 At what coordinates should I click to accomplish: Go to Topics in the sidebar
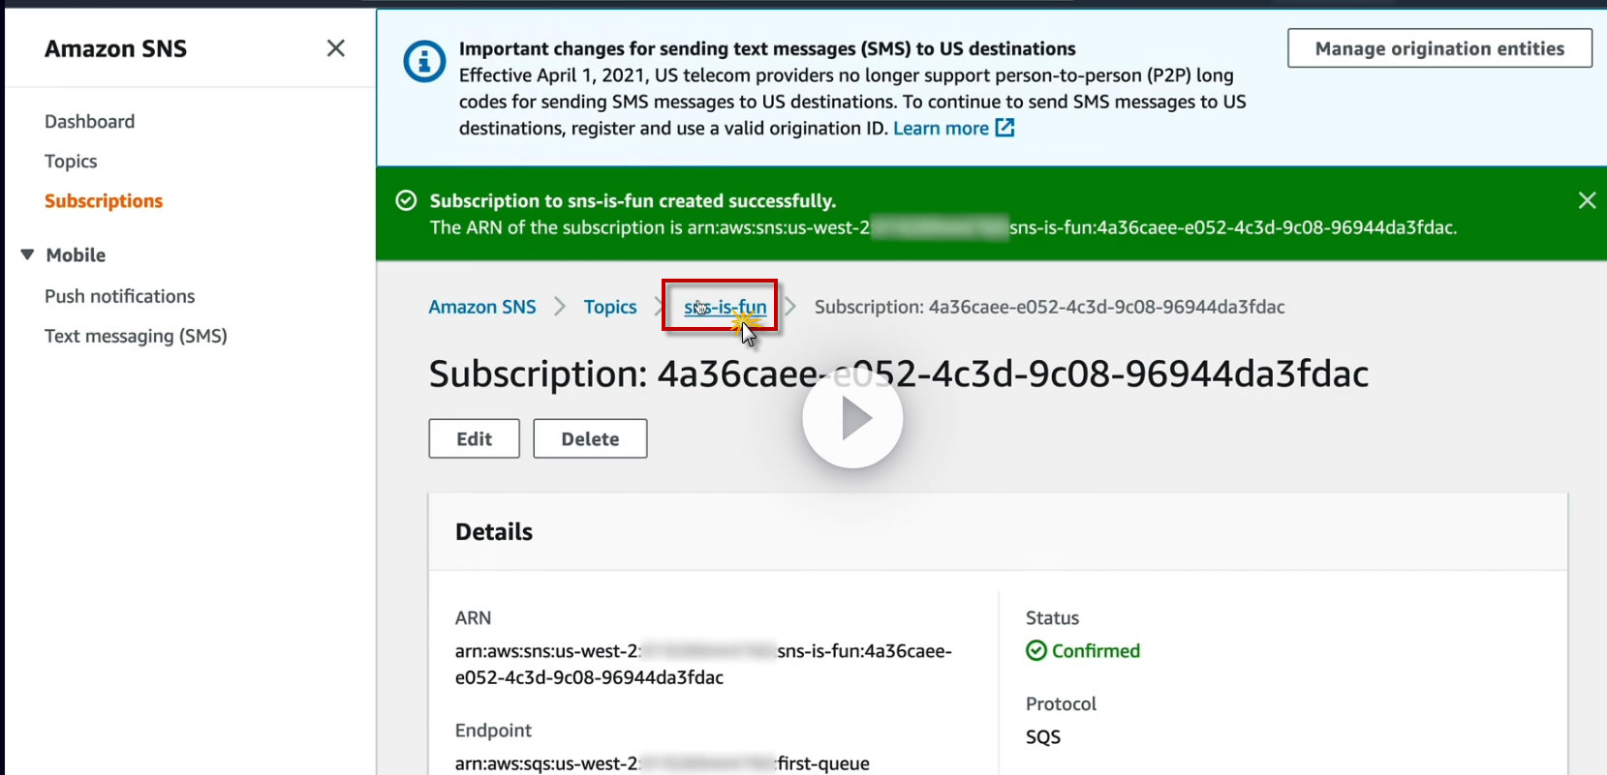coord(71,161)
